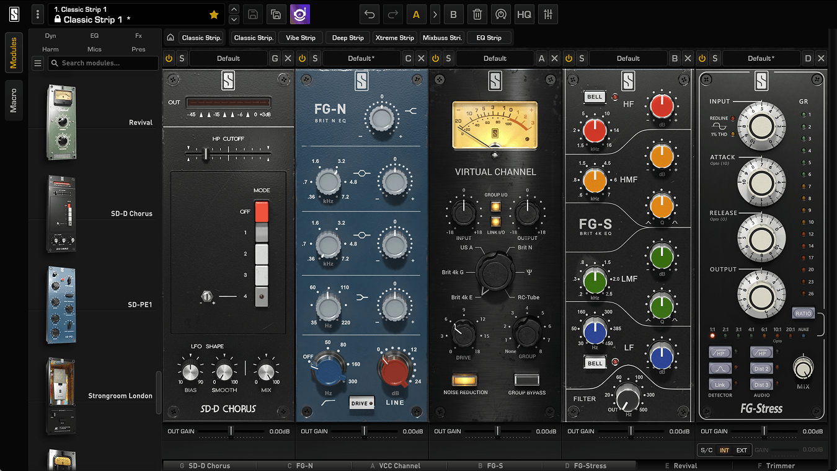The width and height of the screenshot is (837, 471).
Task: Switch to the EQ Strip tab
Action: pos(489,38)
